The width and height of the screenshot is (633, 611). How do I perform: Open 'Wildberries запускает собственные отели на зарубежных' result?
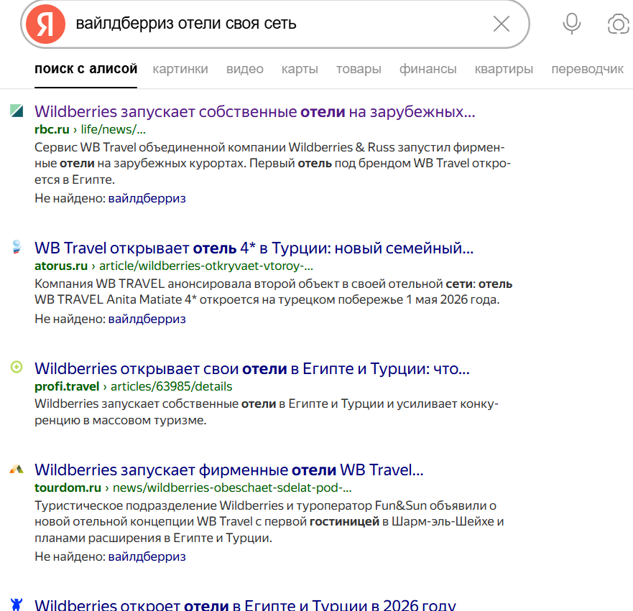point(255,112)
